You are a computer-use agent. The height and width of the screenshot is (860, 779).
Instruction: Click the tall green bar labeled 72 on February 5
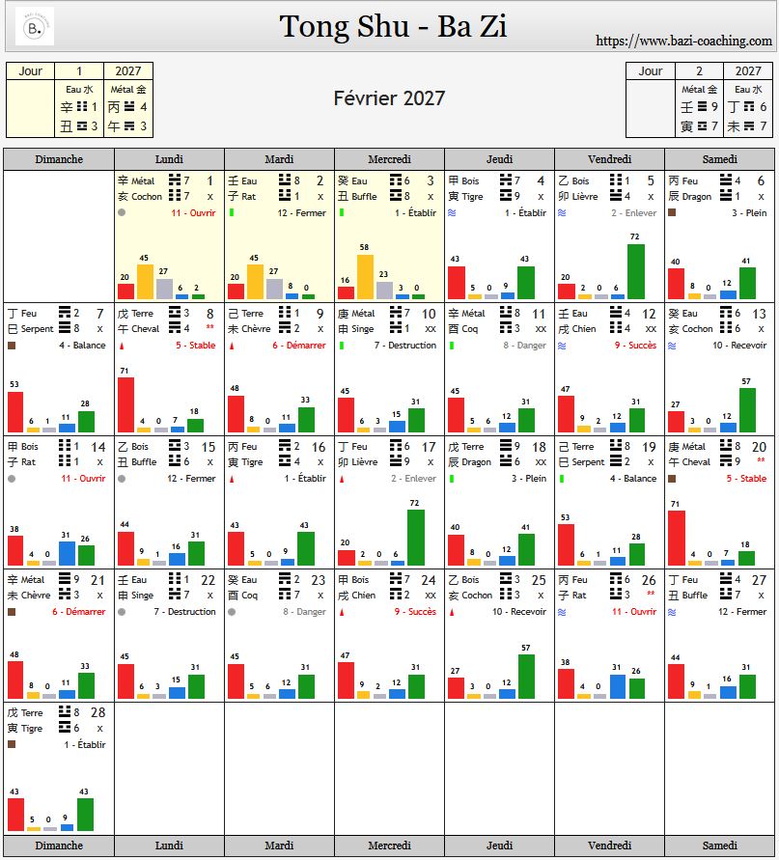pos(635,271)
